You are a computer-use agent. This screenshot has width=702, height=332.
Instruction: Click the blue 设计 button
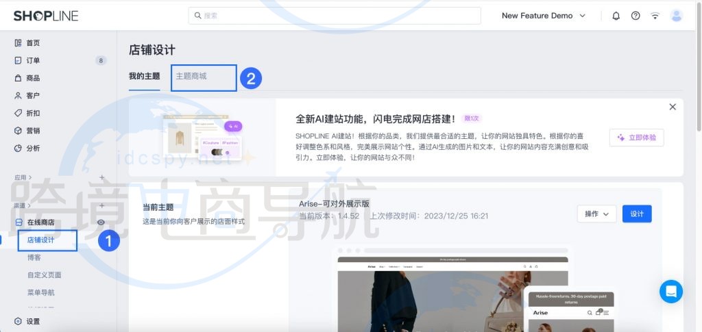pyautogui.click(x=637, y=214)
